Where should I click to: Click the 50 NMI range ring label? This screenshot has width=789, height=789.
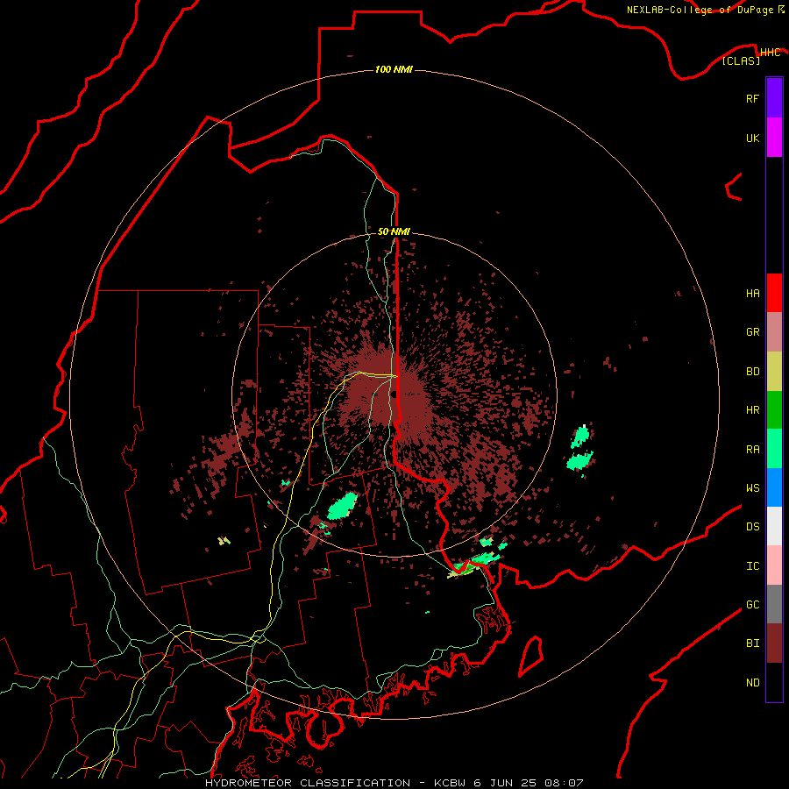click(x=394, y=231)
